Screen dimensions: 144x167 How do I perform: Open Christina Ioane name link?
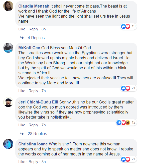point(33,144)
